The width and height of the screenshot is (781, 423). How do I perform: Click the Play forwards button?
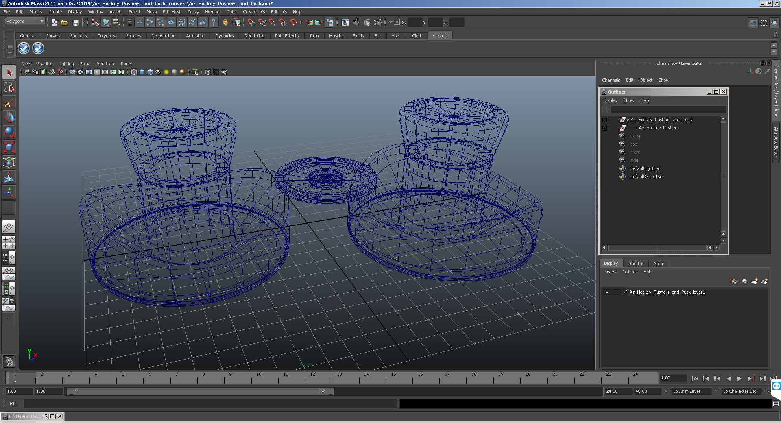(x=740, y=379)
